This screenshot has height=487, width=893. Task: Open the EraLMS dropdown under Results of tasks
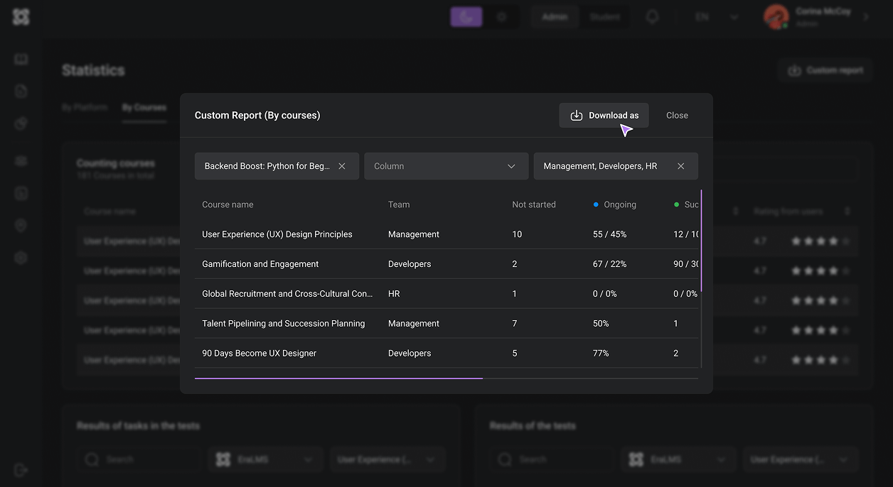coord(265,459)
